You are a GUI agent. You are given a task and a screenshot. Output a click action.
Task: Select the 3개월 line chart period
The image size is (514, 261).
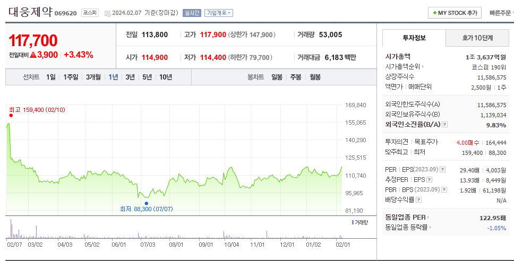click(93, 77)
